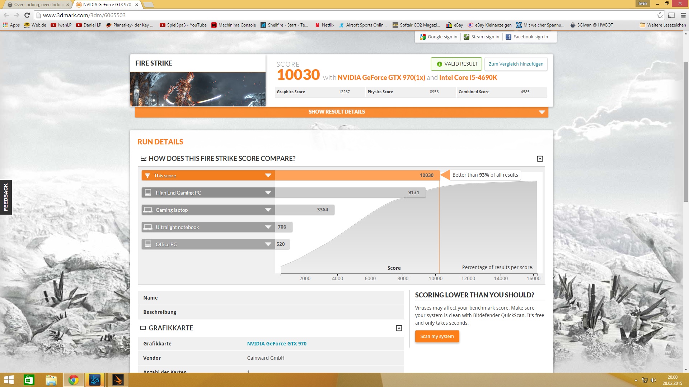This screenshot has height=387, width=689.
Task: Open the Intel Core i5-4690K link
Action: point(468,78)
